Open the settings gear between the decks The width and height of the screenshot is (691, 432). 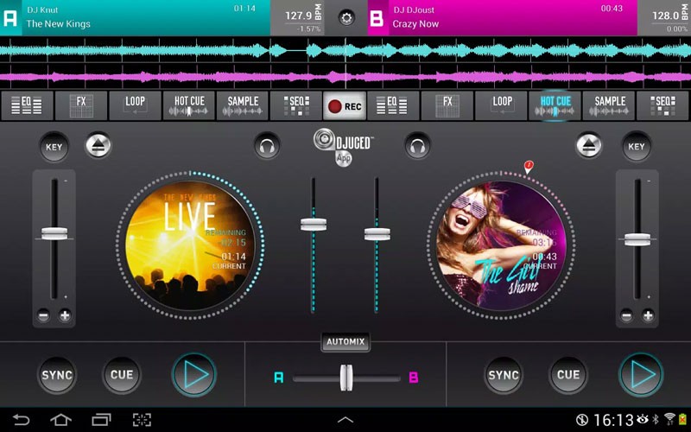pyautogui.click(x=346, y=17)
